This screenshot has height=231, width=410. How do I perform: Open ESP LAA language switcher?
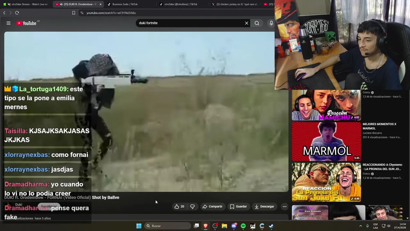[x=375, y=226]
